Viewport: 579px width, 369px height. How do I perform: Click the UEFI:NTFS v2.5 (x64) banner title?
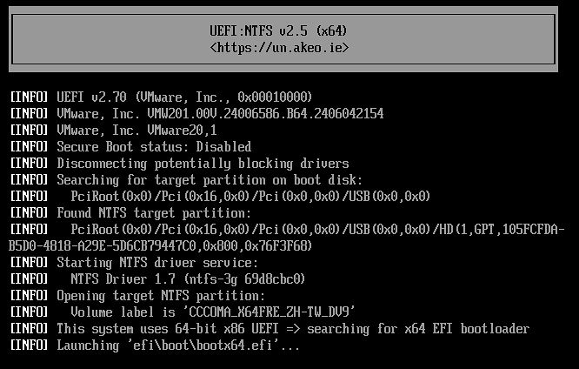[x=279, y=30]
